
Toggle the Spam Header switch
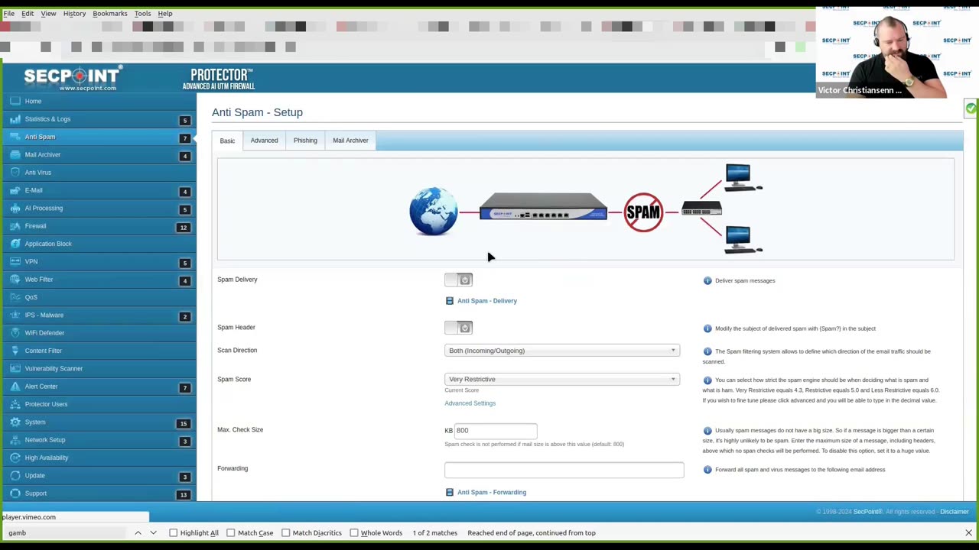click(458, 328)
